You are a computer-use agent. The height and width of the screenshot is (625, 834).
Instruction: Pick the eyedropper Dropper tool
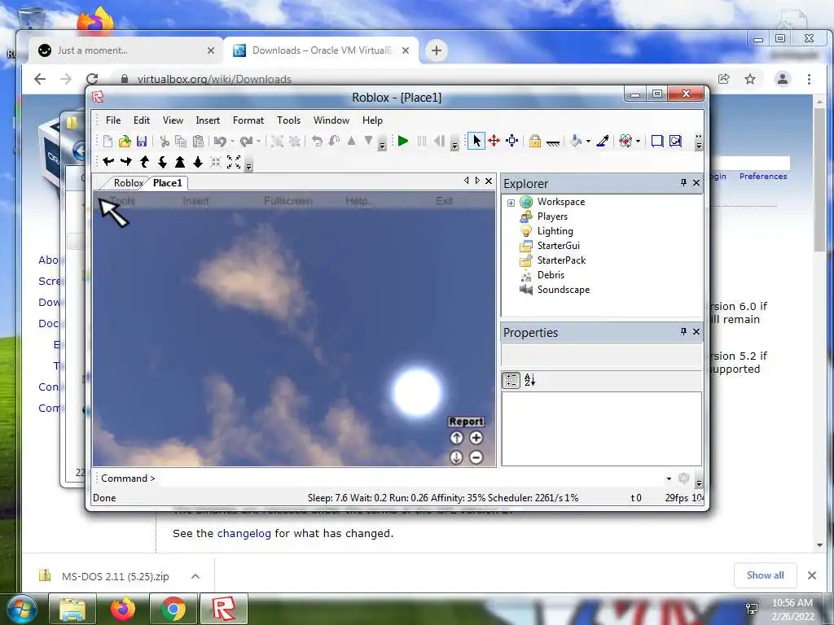[x=603, y=141]
